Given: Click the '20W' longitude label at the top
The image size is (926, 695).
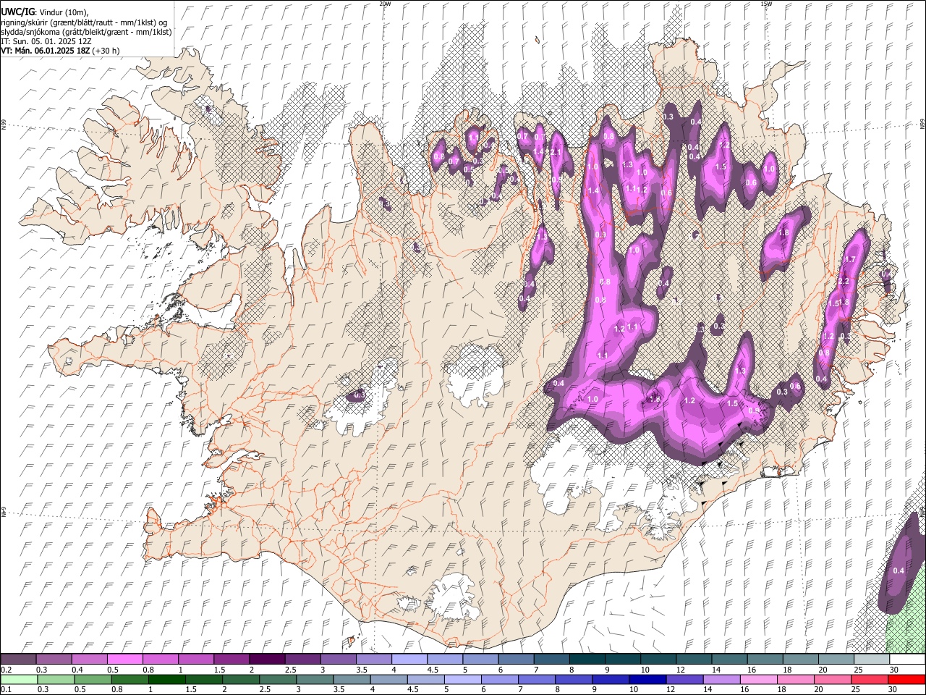Looking at the screenshot, I should coord(385,4).
